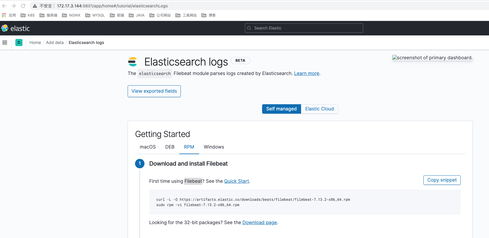Open the 前端 bookmark folder

point(117,15)
